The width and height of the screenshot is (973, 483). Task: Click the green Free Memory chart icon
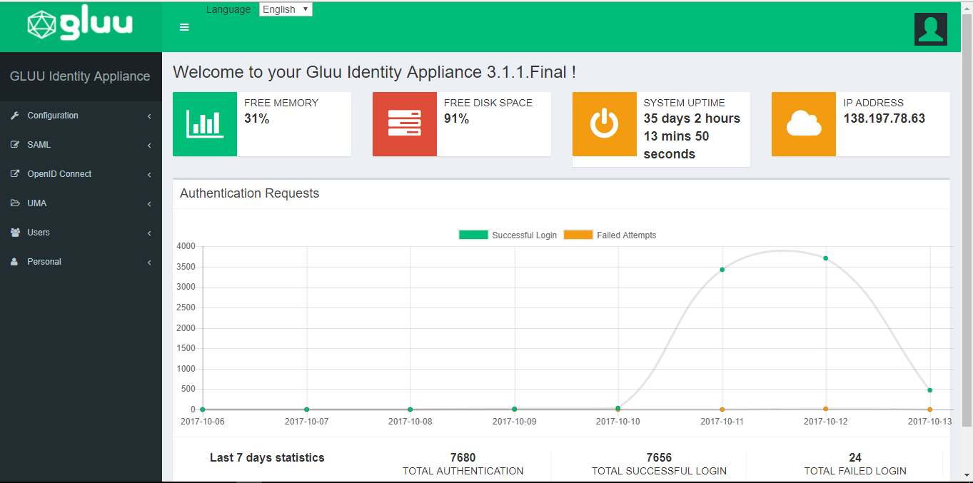205,124
